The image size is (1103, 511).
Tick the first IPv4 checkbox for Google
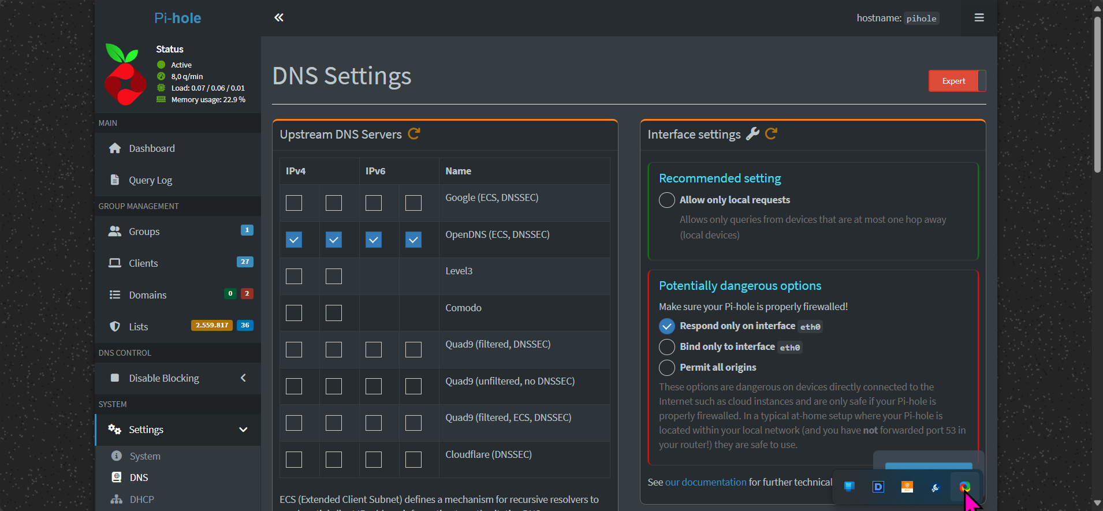pyautogui.click(x=294, y=203)
